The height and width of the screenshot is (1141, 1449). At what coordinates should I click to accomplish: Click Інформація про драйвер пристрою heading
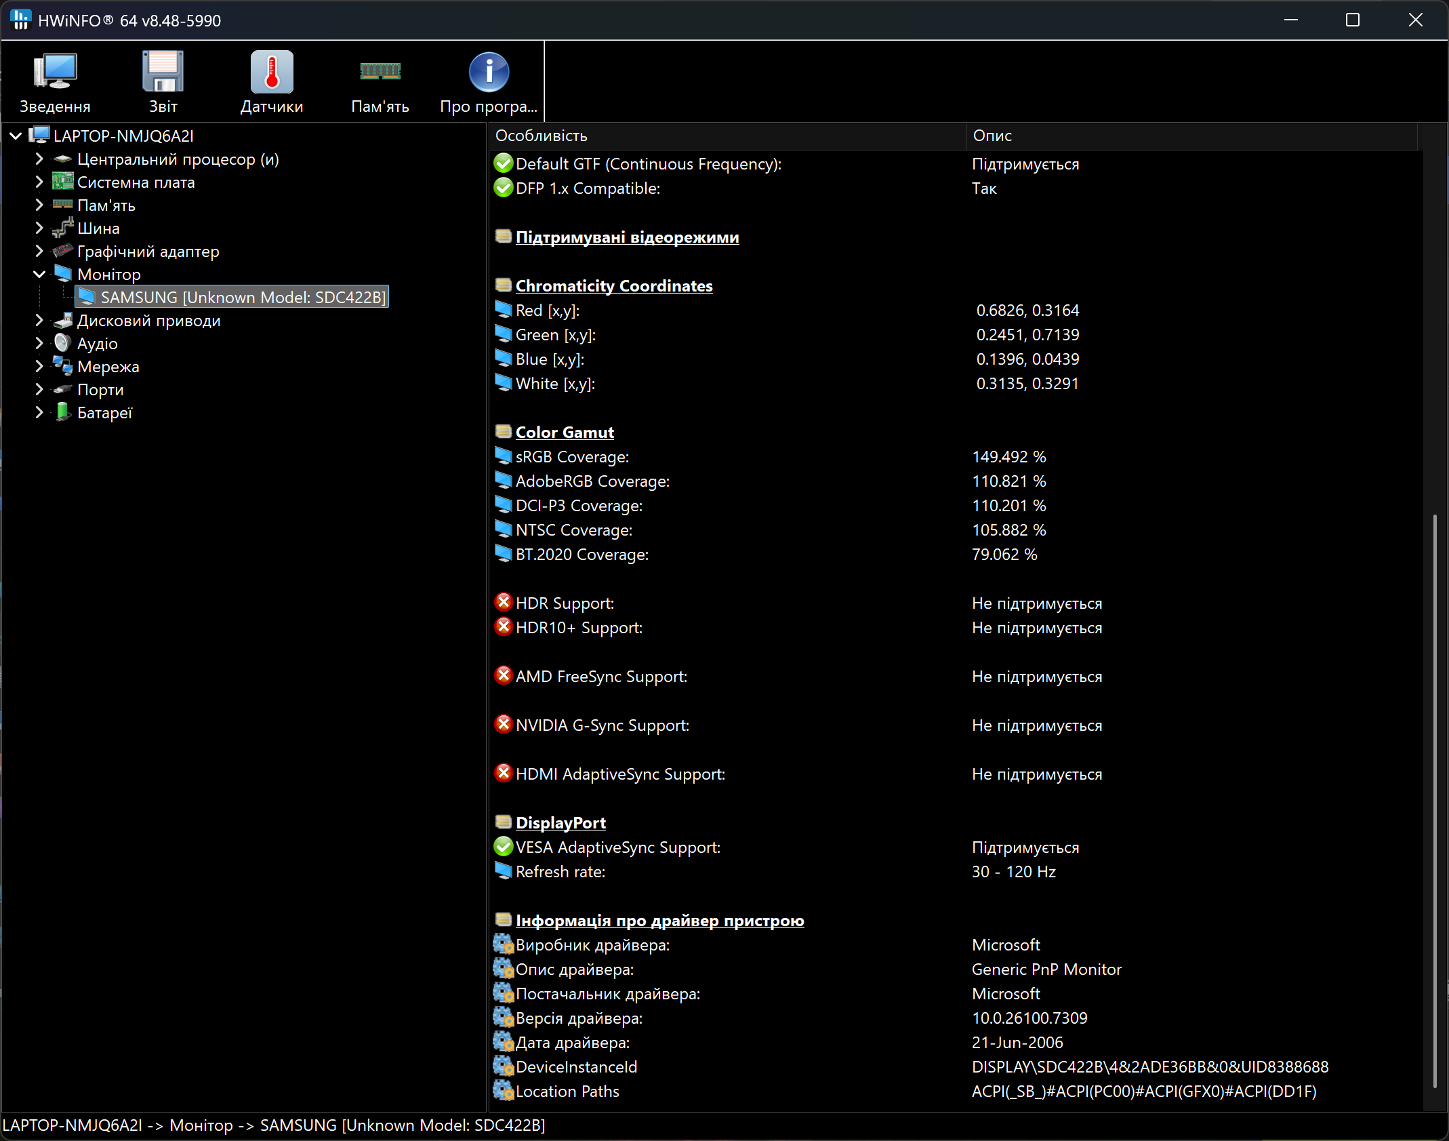(659, 921)
